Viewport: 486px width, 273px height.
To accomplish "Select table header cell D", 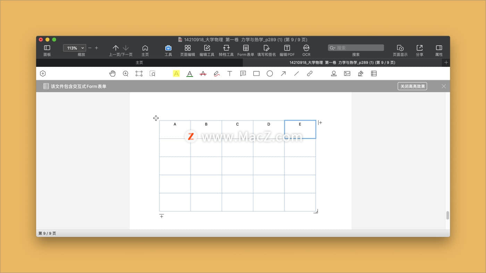I will [269, 129].
